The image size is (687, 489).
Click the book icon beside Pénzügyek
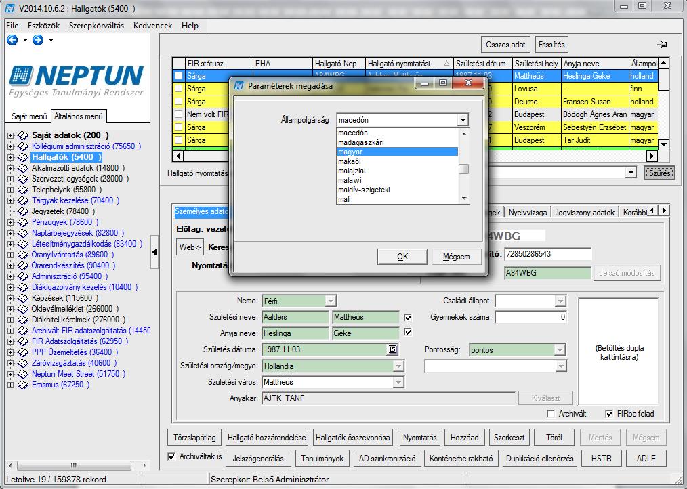[23, 222]
